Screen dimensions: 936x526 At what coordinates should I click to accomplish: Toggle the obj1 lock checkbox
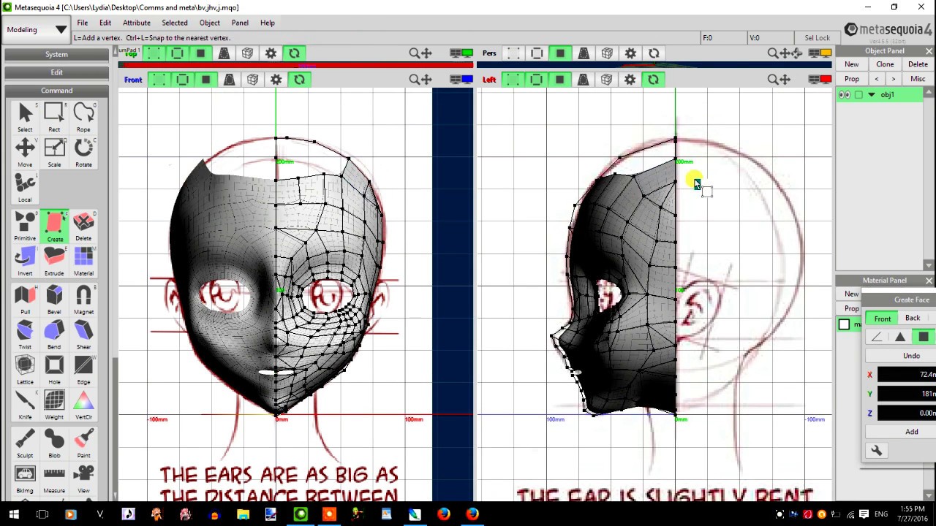pyautogui.click(x=858, y=95)
